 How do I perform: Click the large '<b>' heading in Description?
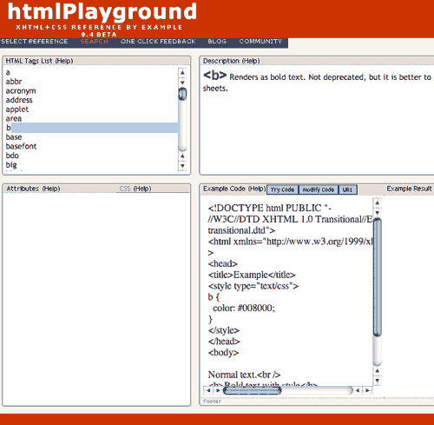[214, 76]
